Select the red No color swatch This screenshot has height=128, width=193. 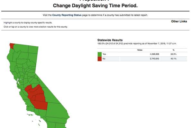(x=100, y=59)
